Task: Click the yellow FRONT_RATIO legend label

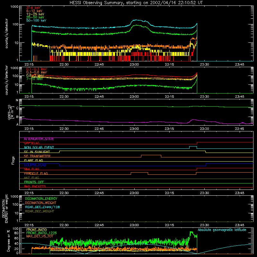Action: pyautogui.click(x=37, y=230)
